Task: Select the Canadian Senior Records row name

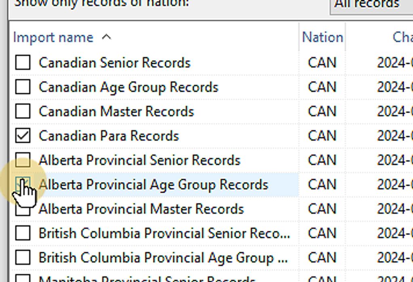Action: (x=115, y=63)
